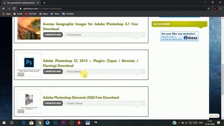The image size is (224, 126).
Task: Open the Alexa review banner
Action: (180, 36)
